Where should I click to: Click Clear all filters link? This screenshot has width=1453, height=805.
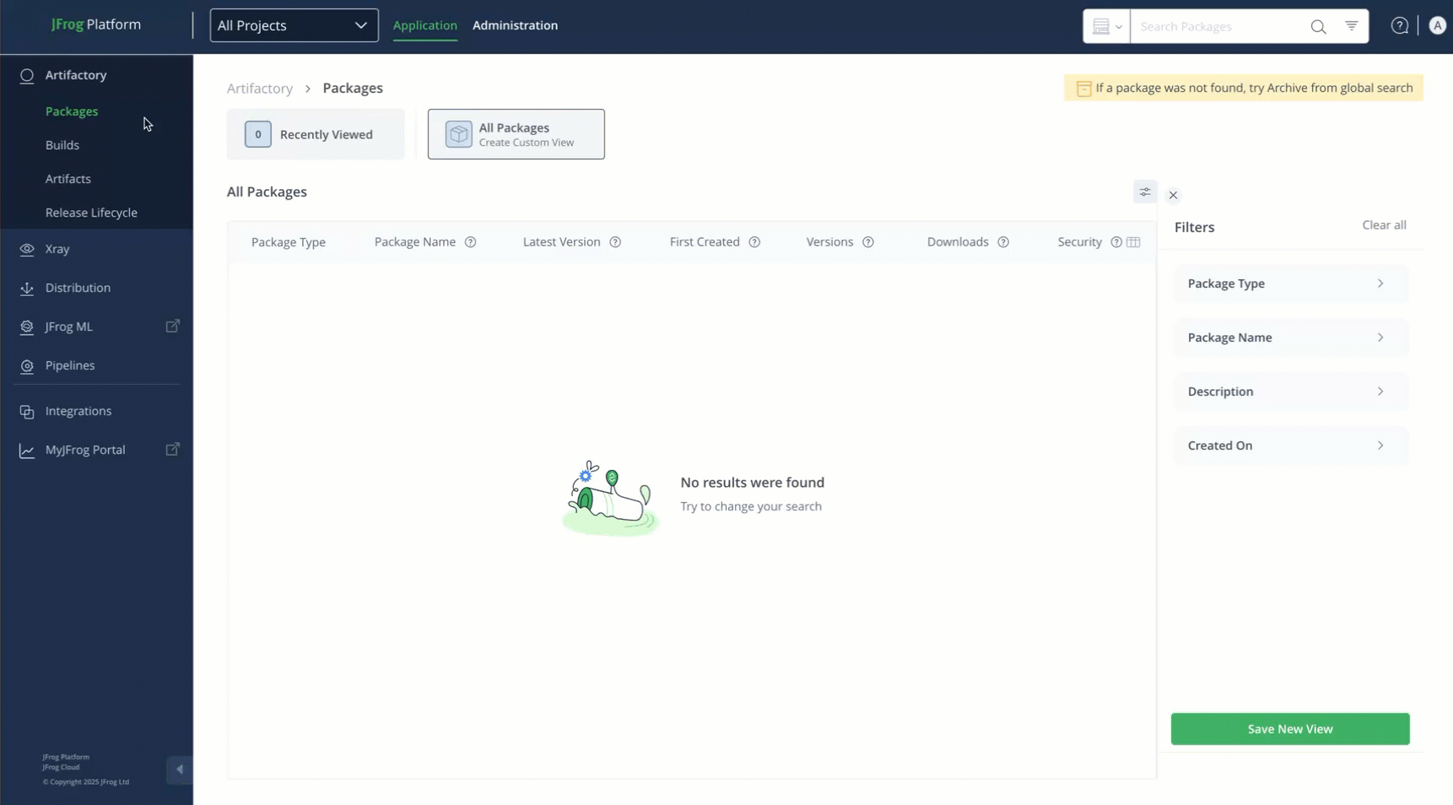tap(1384, 225)
